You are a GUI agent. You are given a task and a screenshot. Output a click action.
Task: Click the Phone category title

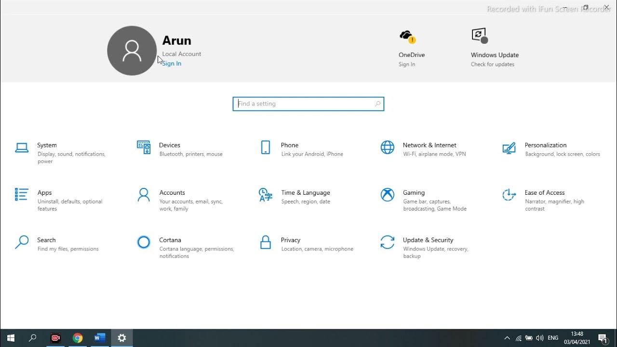[x=290, y=145]
